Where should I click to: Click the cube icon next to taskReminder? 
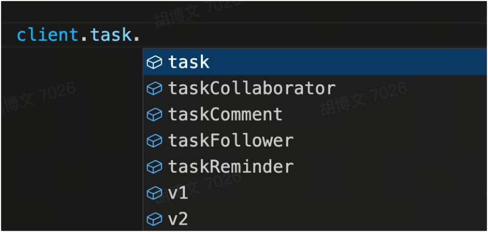(x=154, y=167)
